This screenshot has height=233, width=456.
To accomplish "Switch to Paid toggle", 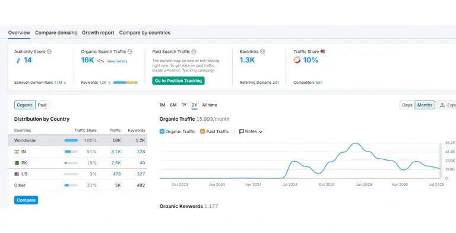I will 42,105.
